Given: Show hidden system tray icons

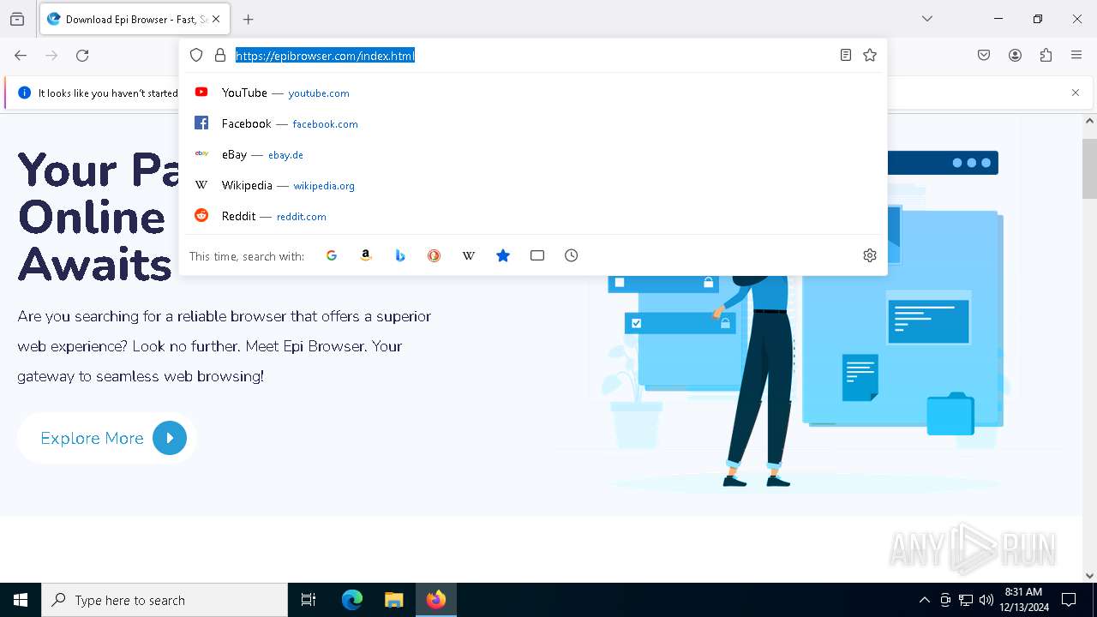Looking at the screenshot, I should (x=924, y=600).
